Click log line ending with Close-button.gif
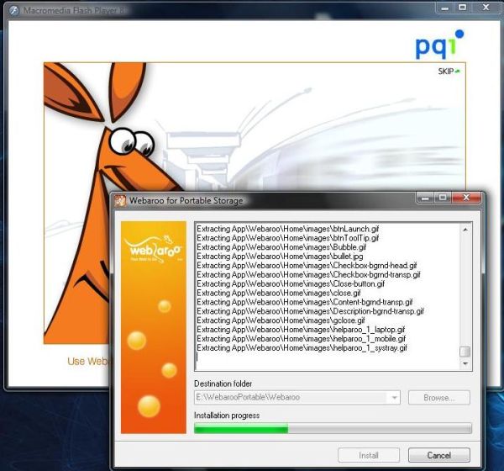The height and width of the screenshot is (471, 504). [291, 284]
